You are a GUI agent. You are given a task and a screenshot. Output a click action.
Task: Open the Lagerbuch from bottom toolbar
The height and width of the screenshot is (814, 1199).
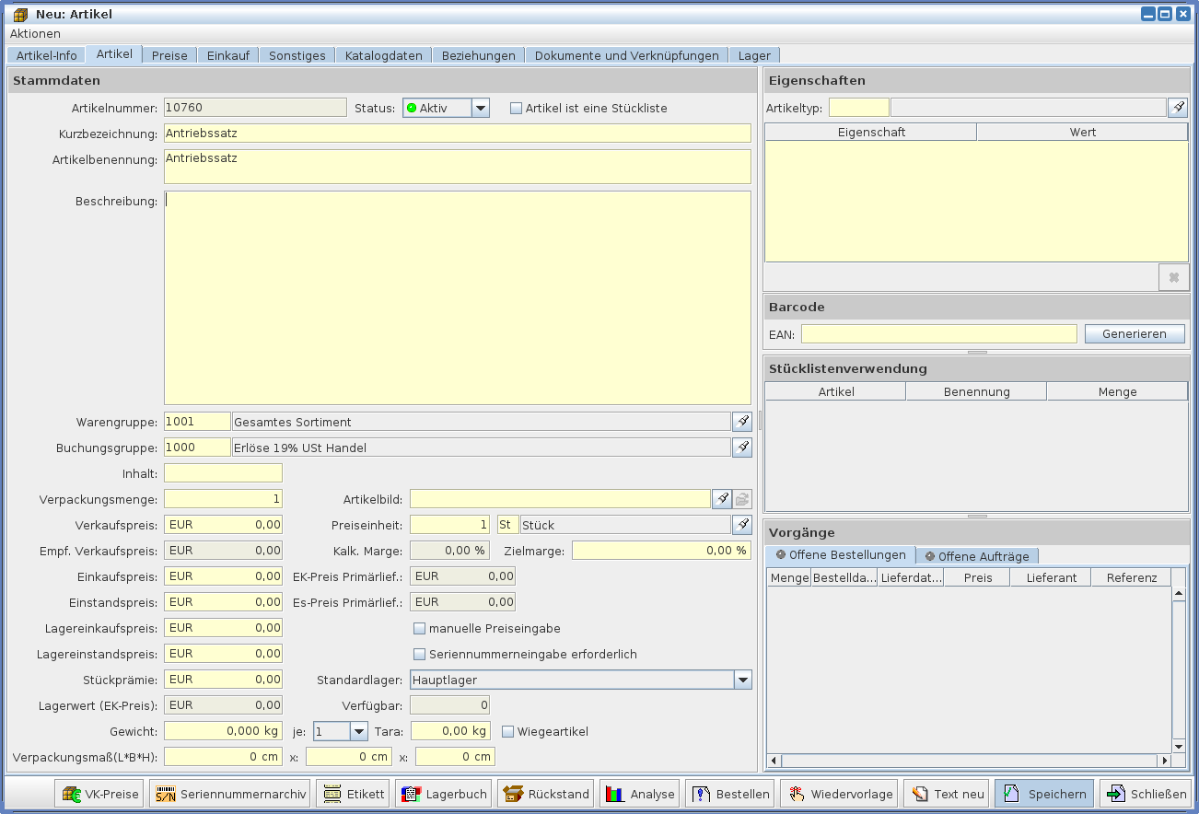coord(444,794)
